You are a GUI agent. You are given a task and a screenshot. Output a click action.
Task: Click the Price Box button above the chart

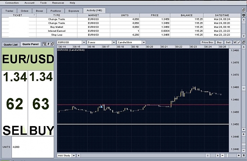[207, 42]
